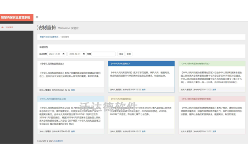Toggle the sidebar with the hamburger icon
The image size is (248, 157).
37,17
